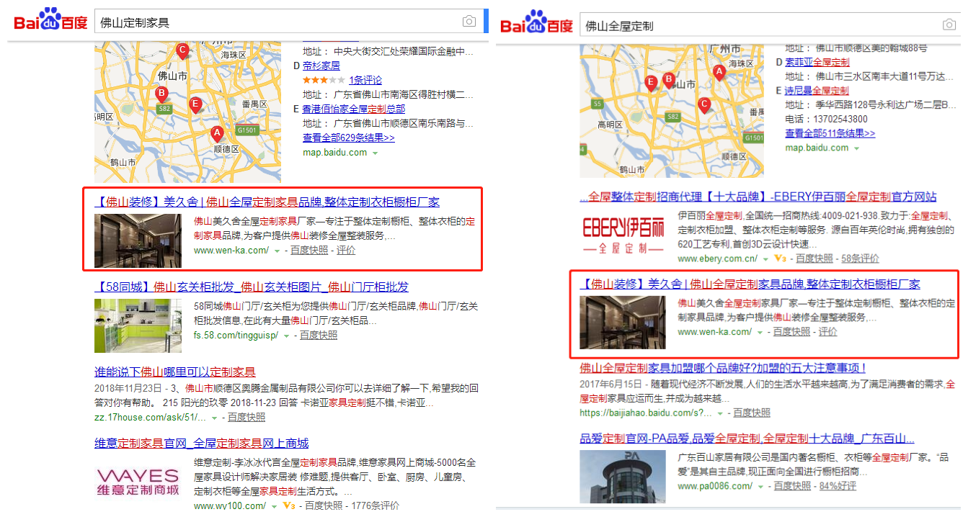Click 美久舍 thumbnail in 佛山全屋定制 page

pyautogui.click(x=623, y=322)
